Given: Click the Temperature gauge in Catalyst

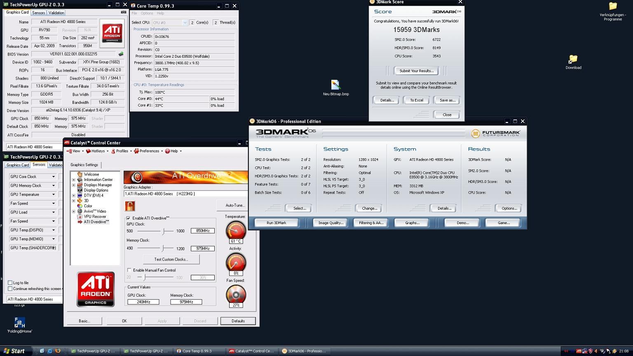Looking at the screenshot, I should (236, 231).
